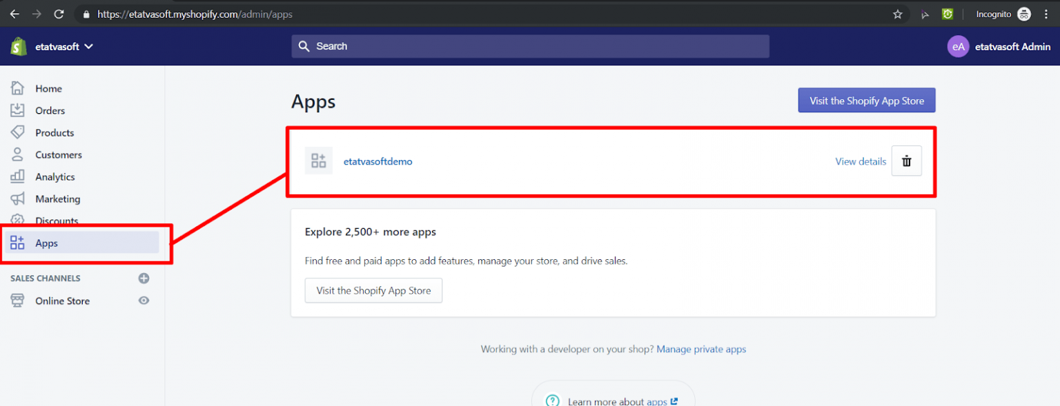
Task: Open View details for etatvasoftdemo
Action: [860, 161]
